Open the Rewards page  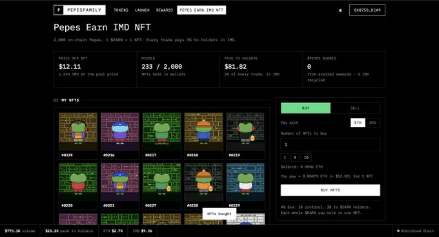165,10
